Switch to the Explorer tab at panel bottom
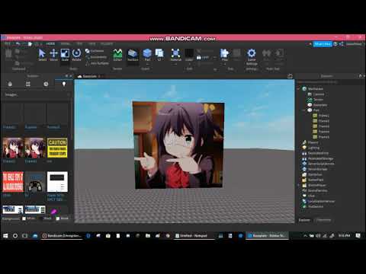The height and width of the screenshot is (274, 366). tap(304, 220)
